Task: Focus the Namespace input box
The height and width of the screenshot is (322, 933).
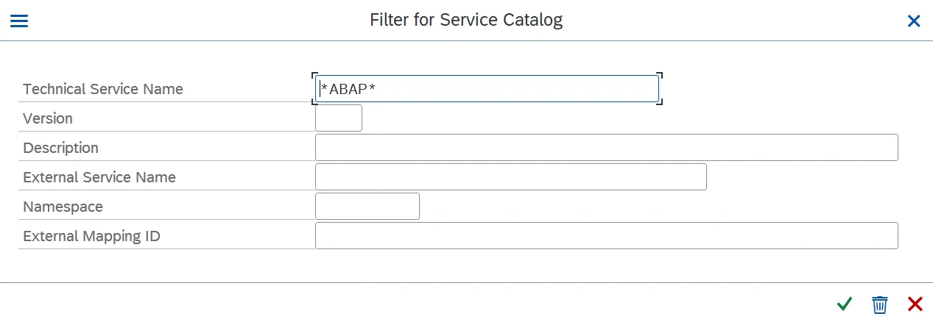Action: [x=367, y=207]
